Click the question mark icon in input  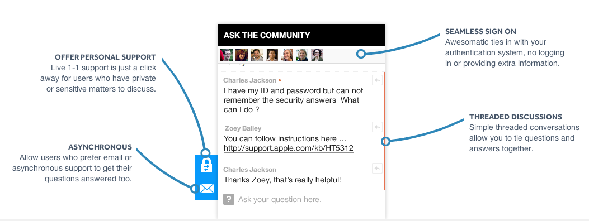point(229,199)
